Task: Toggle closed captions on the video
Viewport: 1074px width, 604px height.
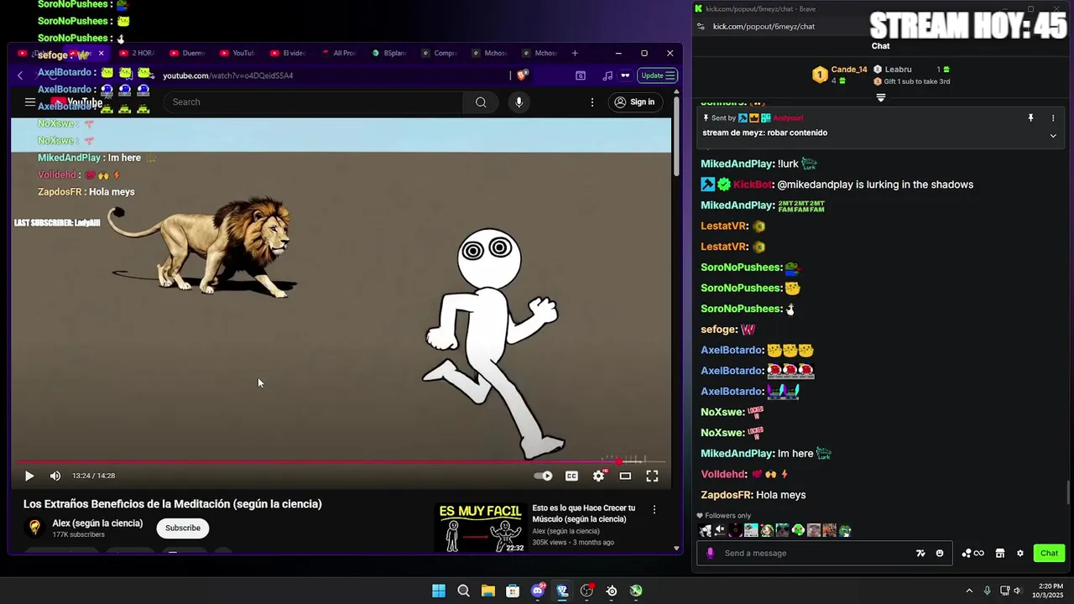Action: point(571,476)
